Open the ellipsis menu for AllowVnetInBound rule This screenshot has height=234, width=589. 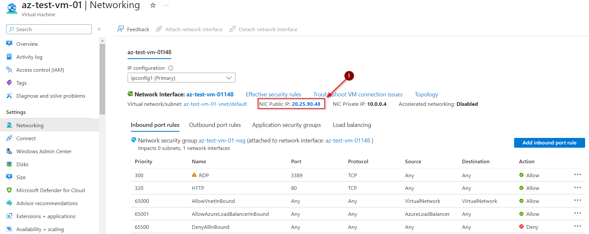[x=578, y=200]
